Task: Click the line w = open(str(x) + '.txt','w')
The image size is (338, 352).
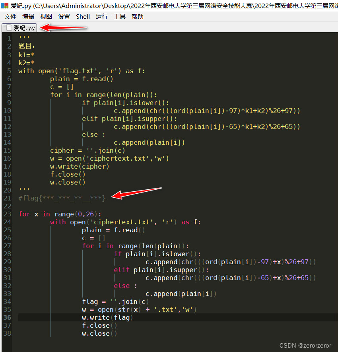Action: [139, 309]
